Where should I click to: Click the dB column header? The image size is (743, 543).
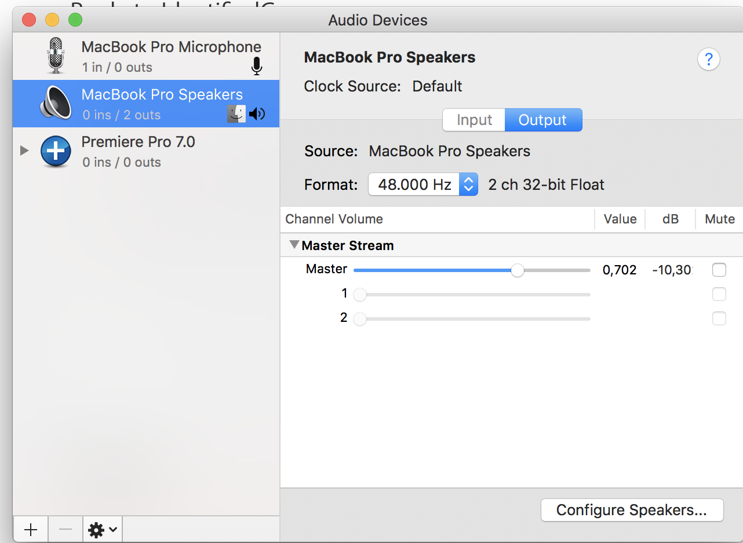[670, 219]
